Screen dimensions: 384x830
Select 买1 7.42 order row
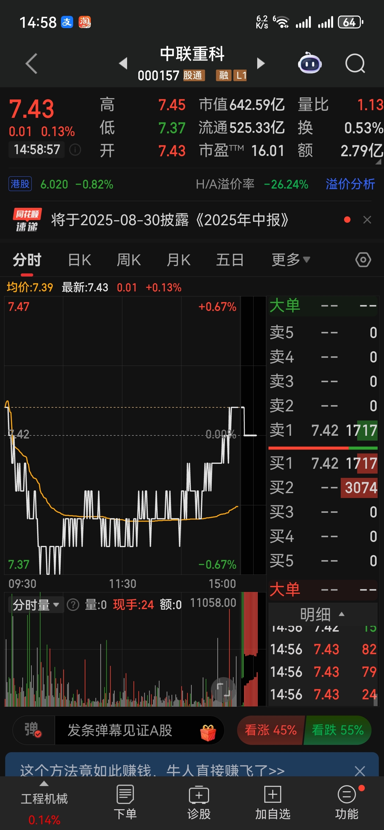(323, 463)
